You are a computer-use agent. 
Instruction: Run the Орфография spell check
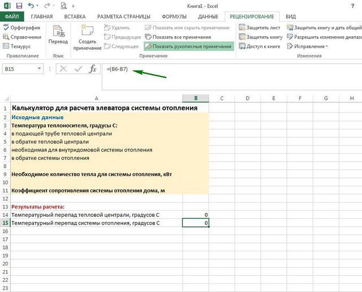point(21,27)
